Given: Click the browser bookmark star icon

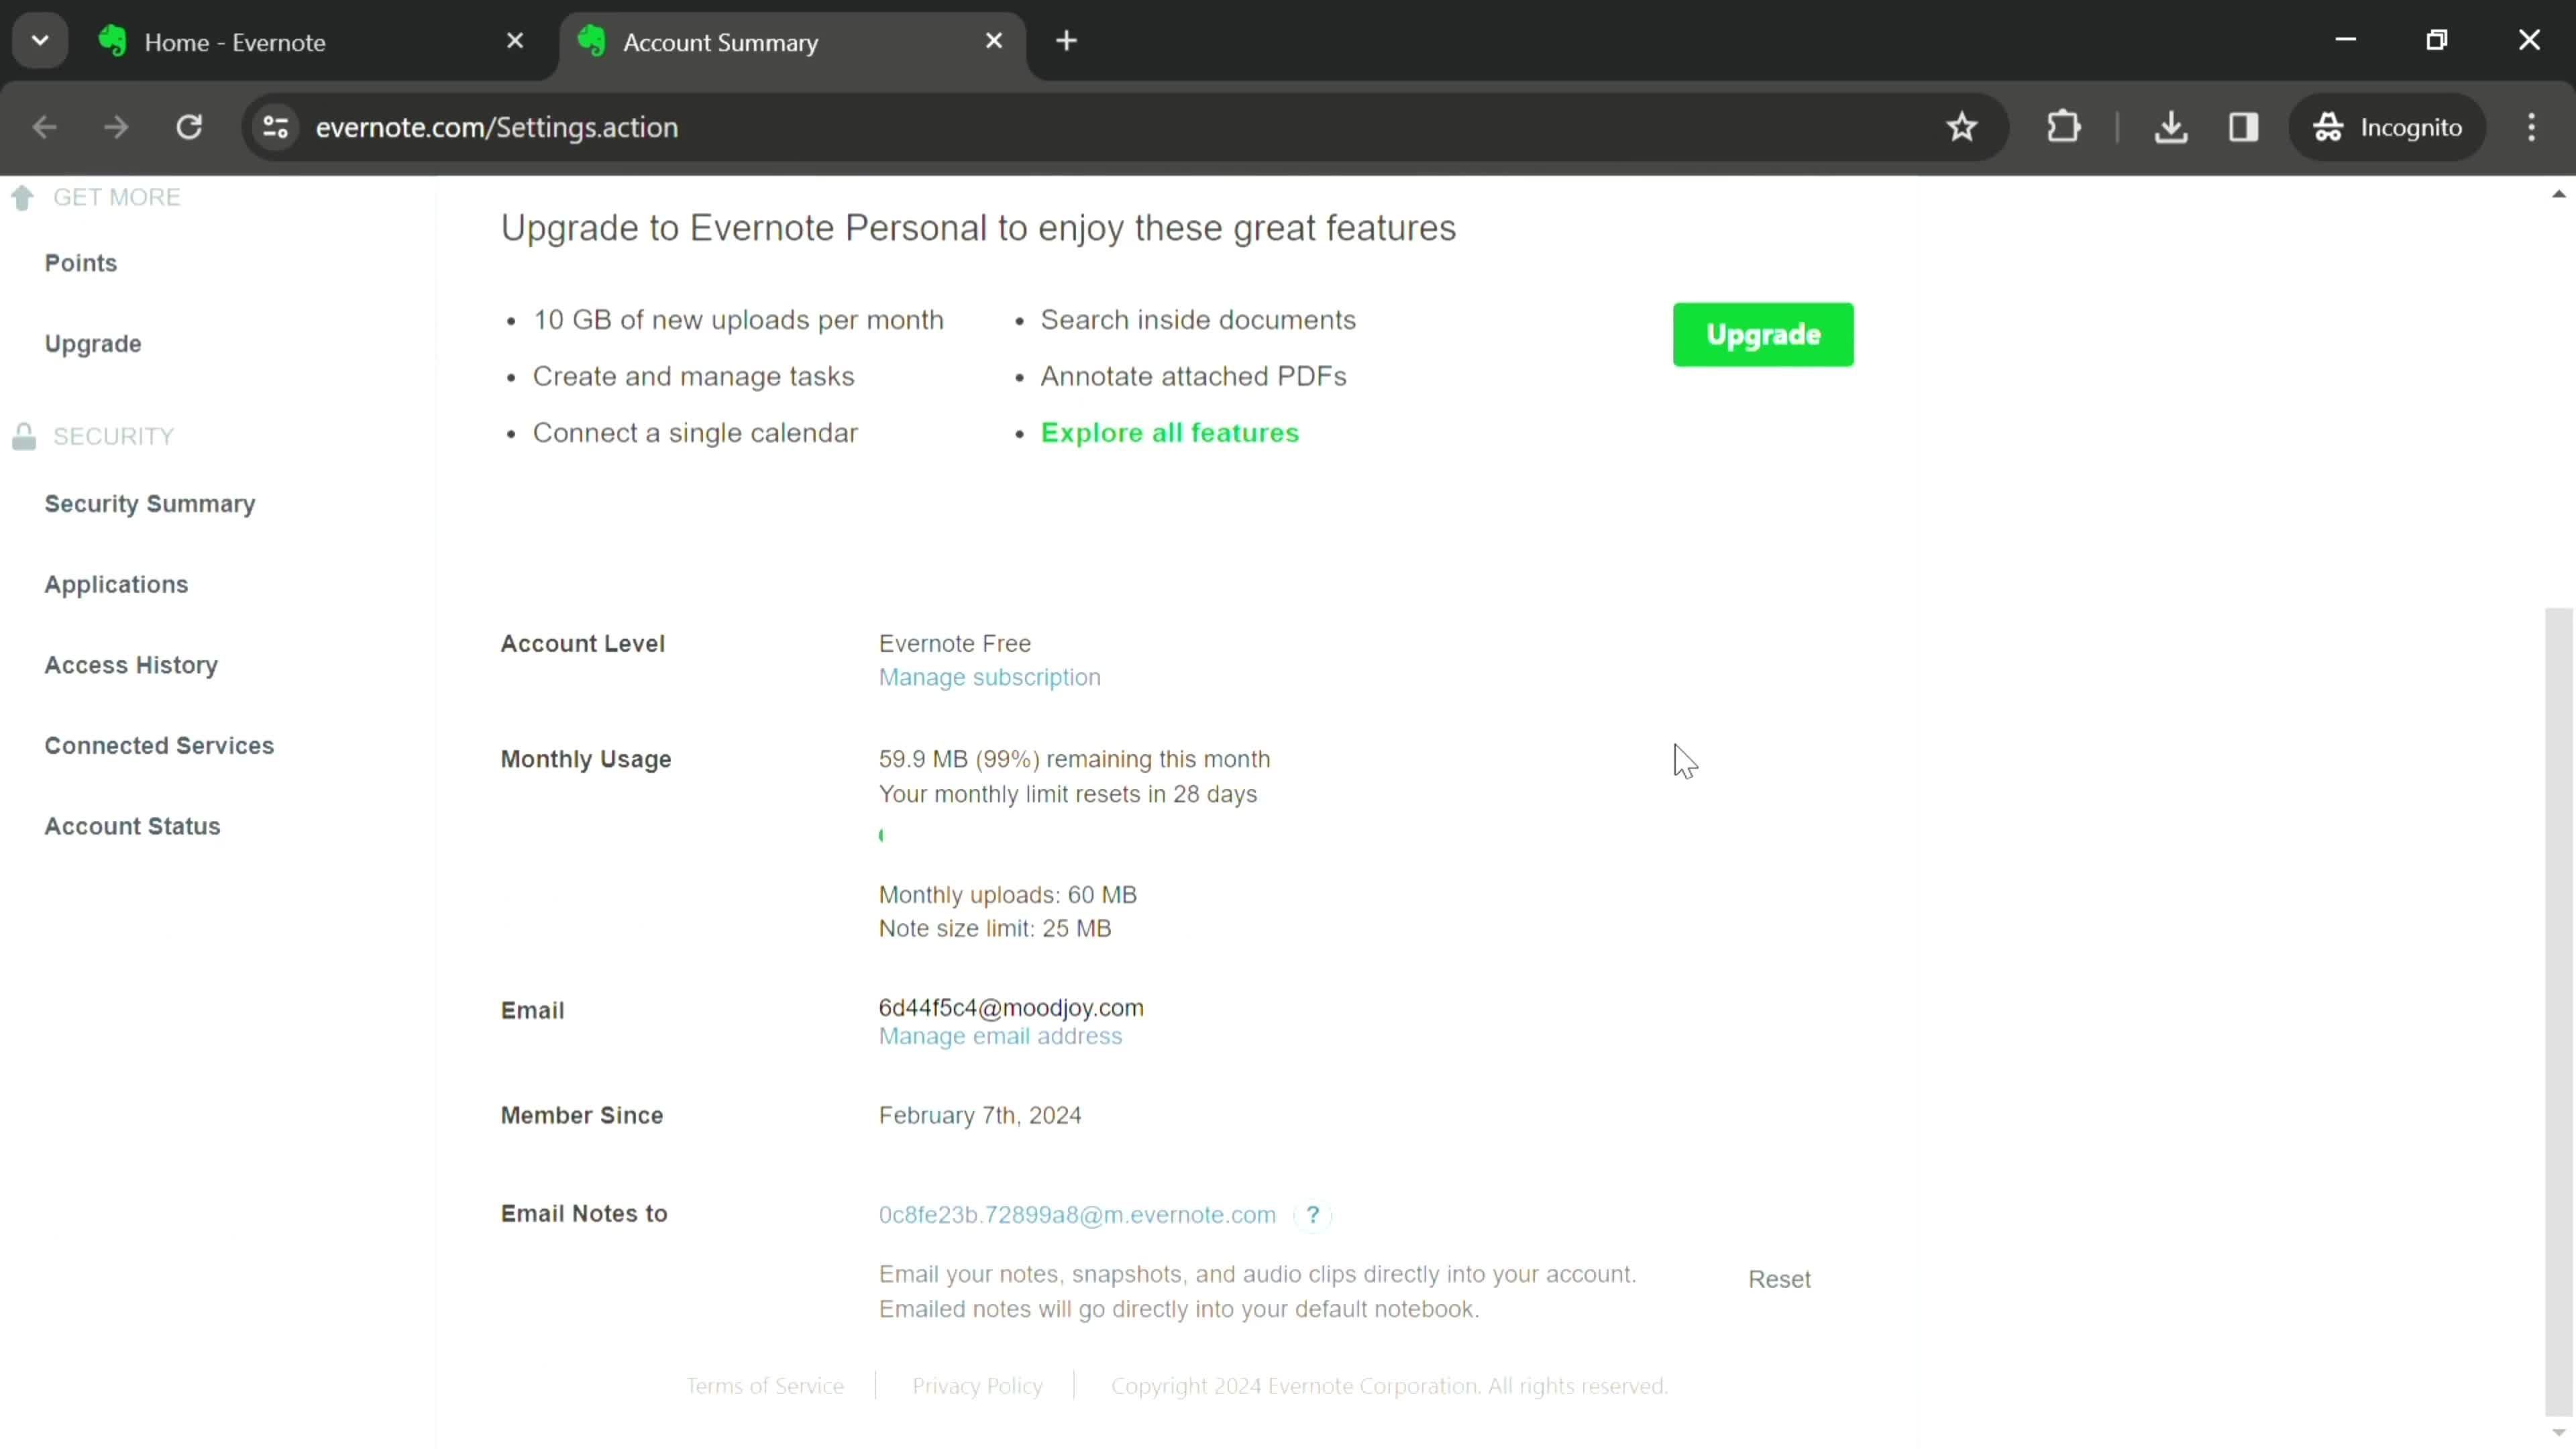Looking at the screenshot, I should click(x=1964, y=125).
